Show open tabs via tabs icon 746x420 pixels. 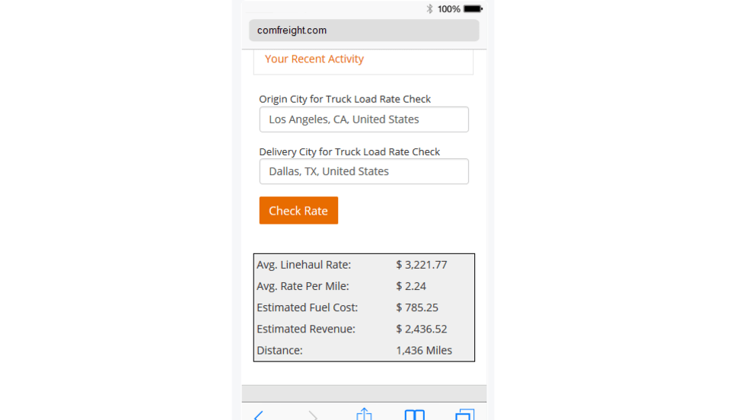[x=464, y=415]
